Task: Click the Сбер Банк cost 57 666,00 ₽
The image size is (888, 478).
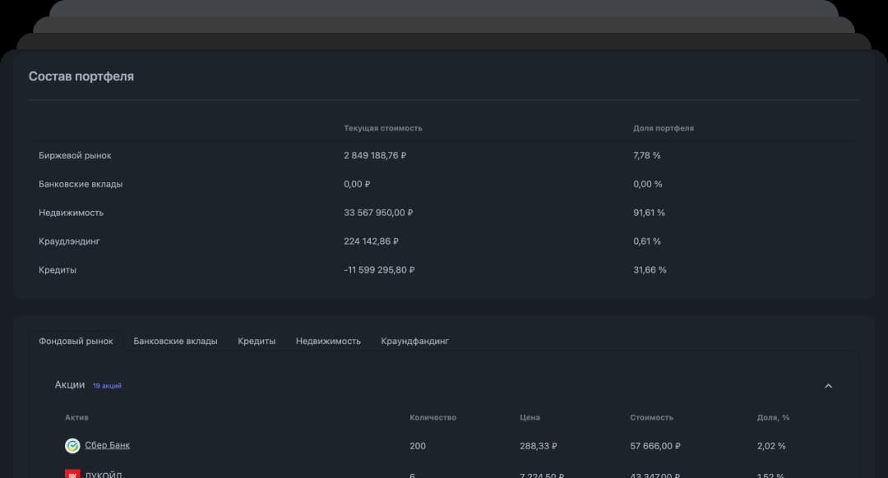Action: point(655,446)
